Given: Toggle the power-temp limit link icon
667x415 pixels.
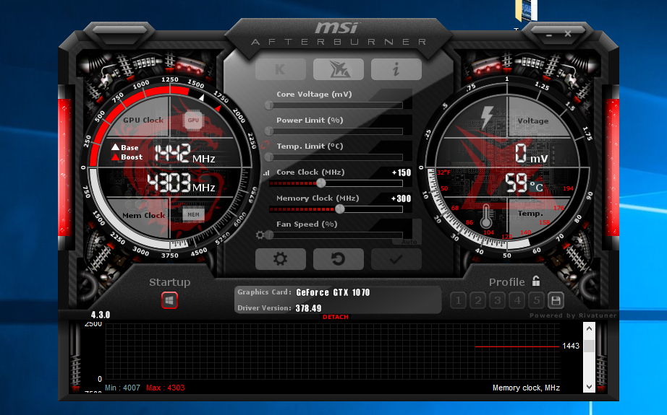Looking at the screenshot, I should tap(265, 145).
